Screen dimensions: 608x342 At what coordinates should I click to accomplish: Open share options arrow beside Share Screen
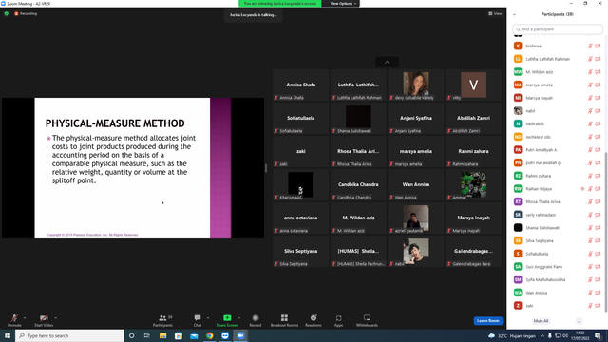click(238, 318)
